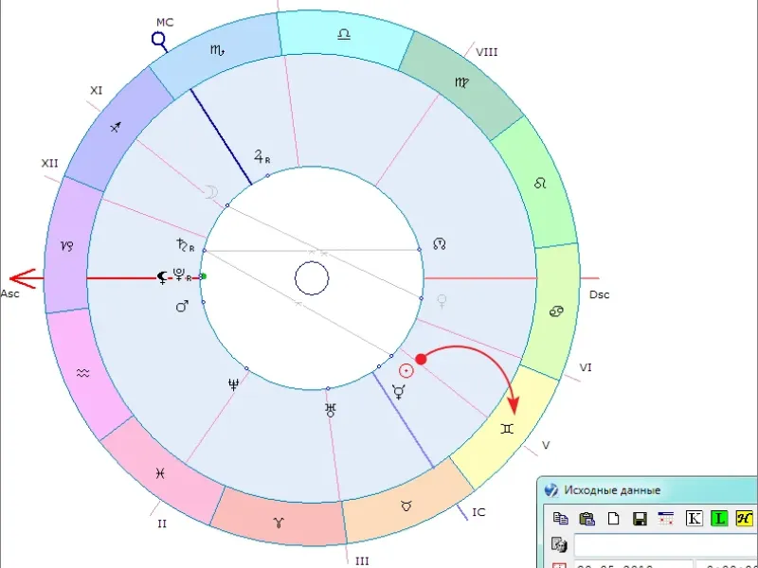Click the person database icon beside name field
Viewport: 758px width, 568px height.
[558, 546]
